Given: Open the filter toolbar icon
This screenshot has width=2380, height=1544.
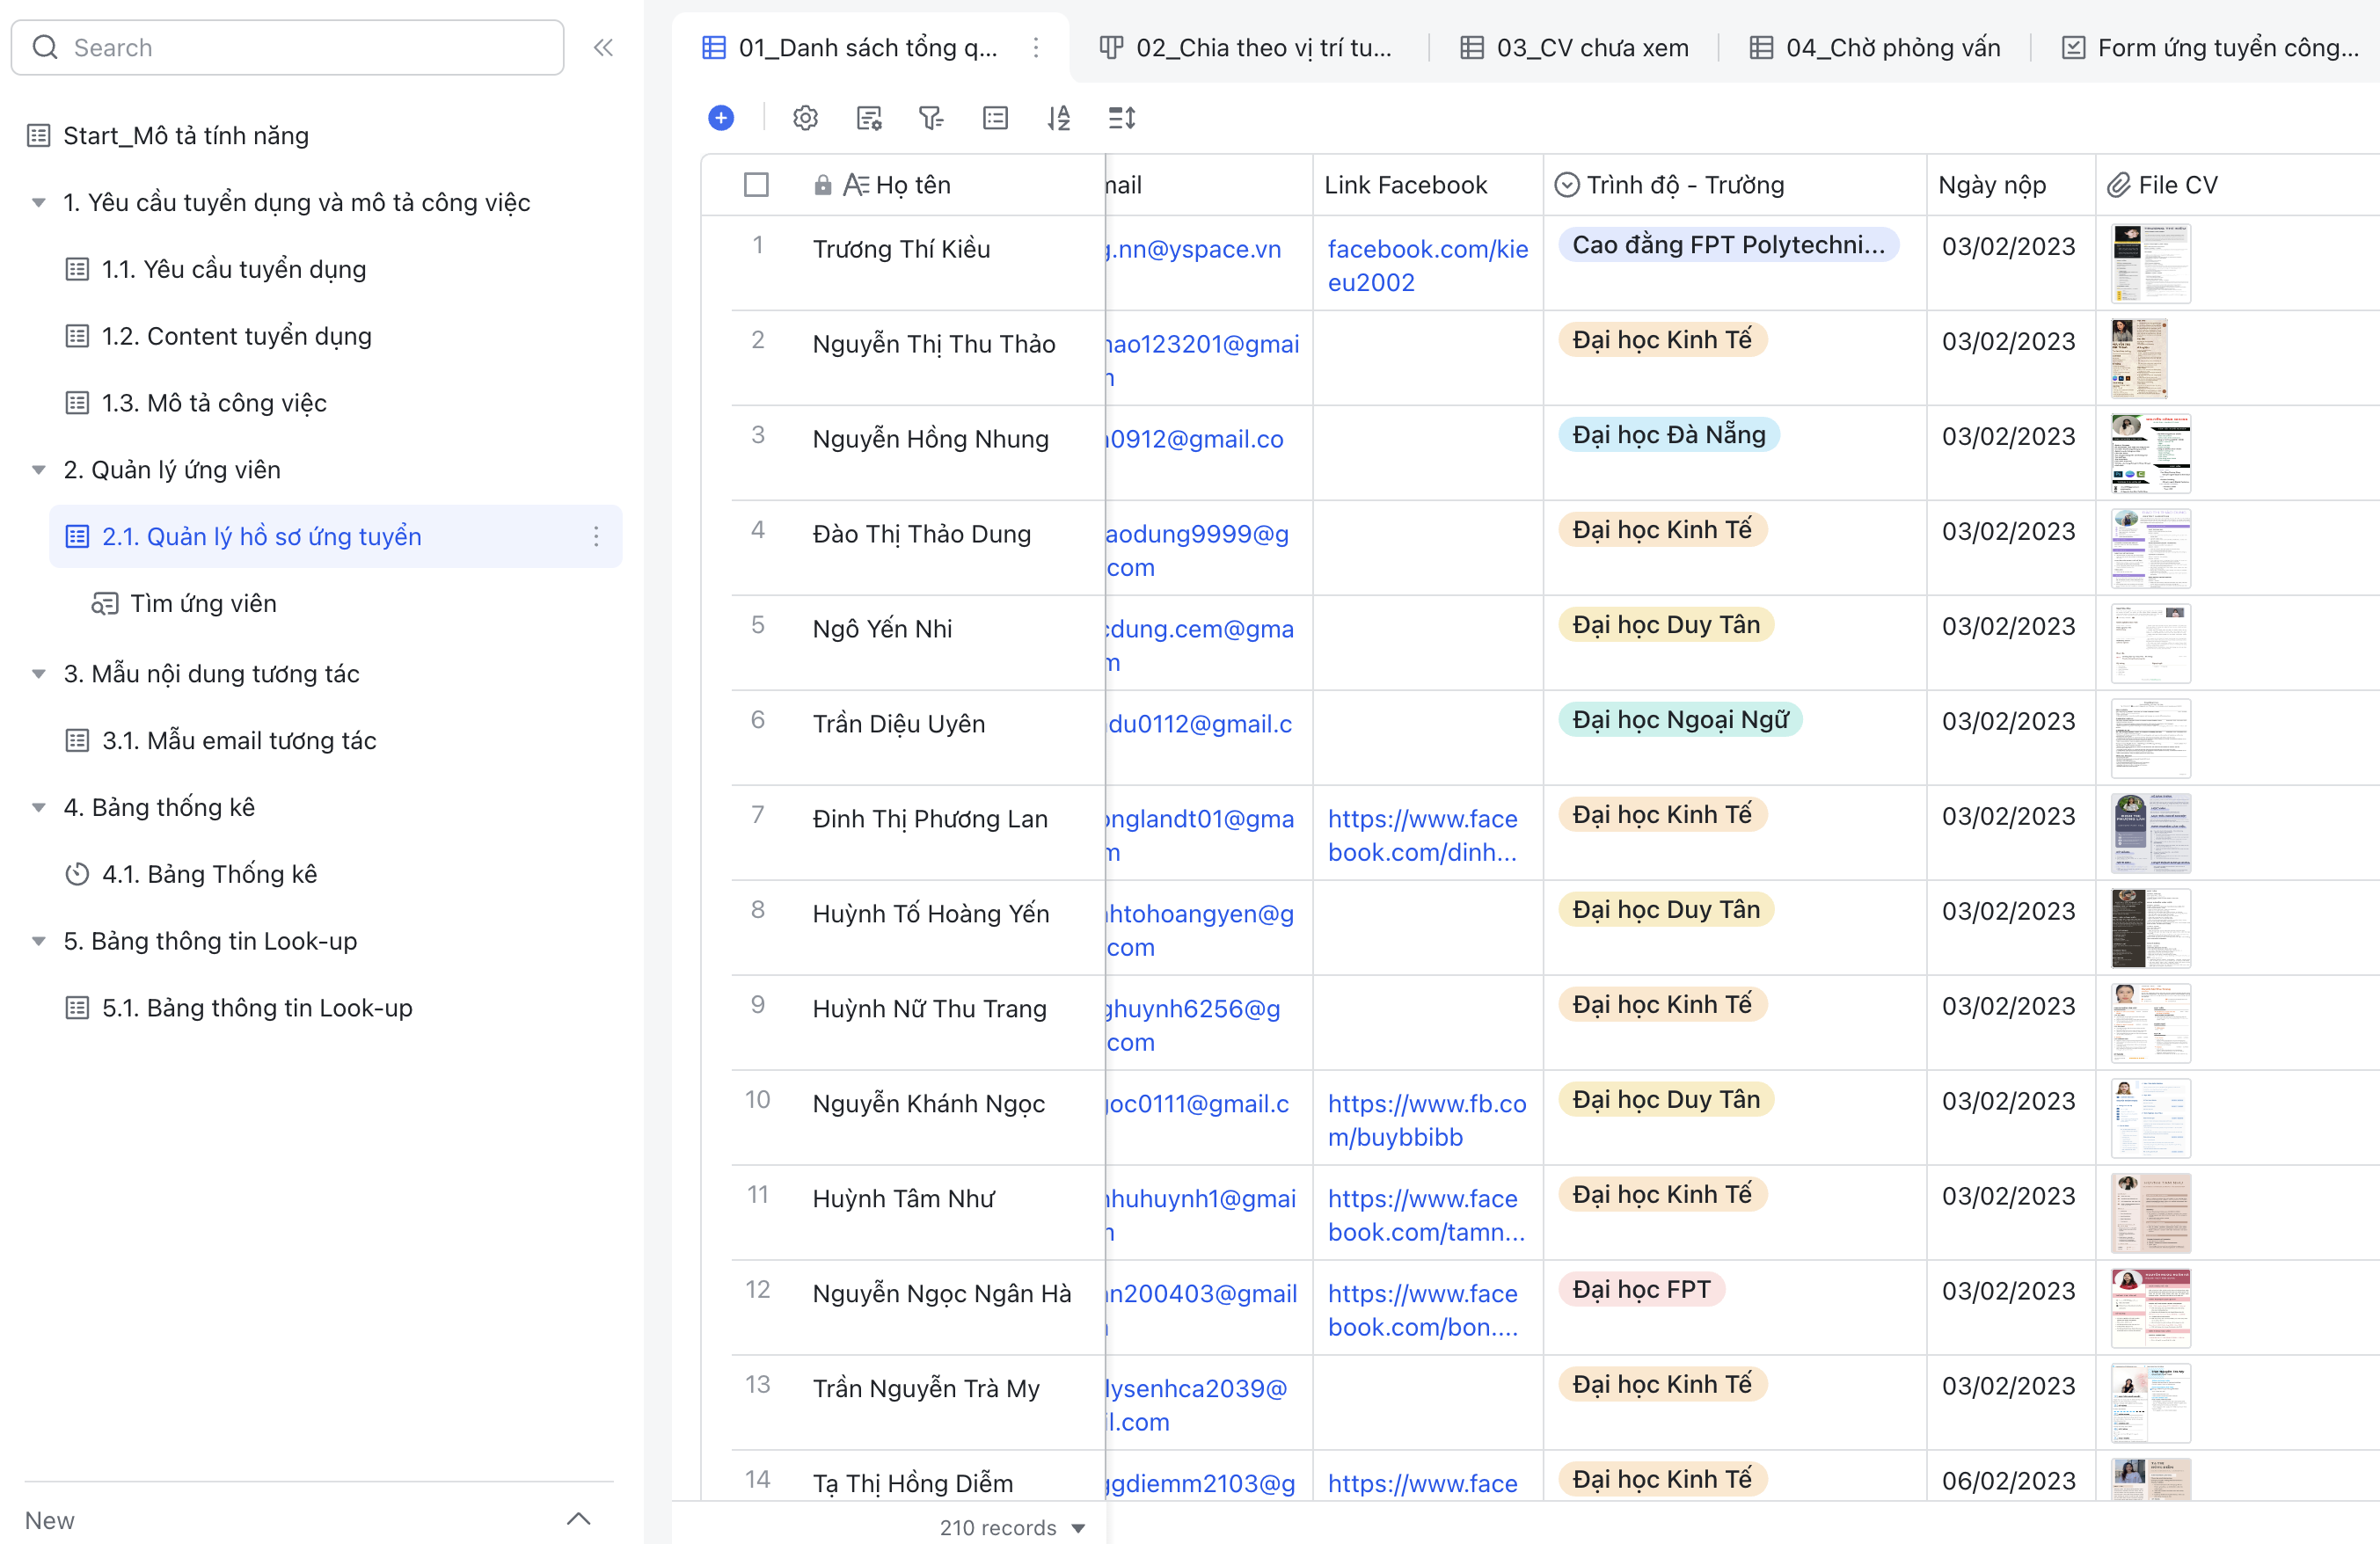Looking at the screenshot, I should pos(931,118).
